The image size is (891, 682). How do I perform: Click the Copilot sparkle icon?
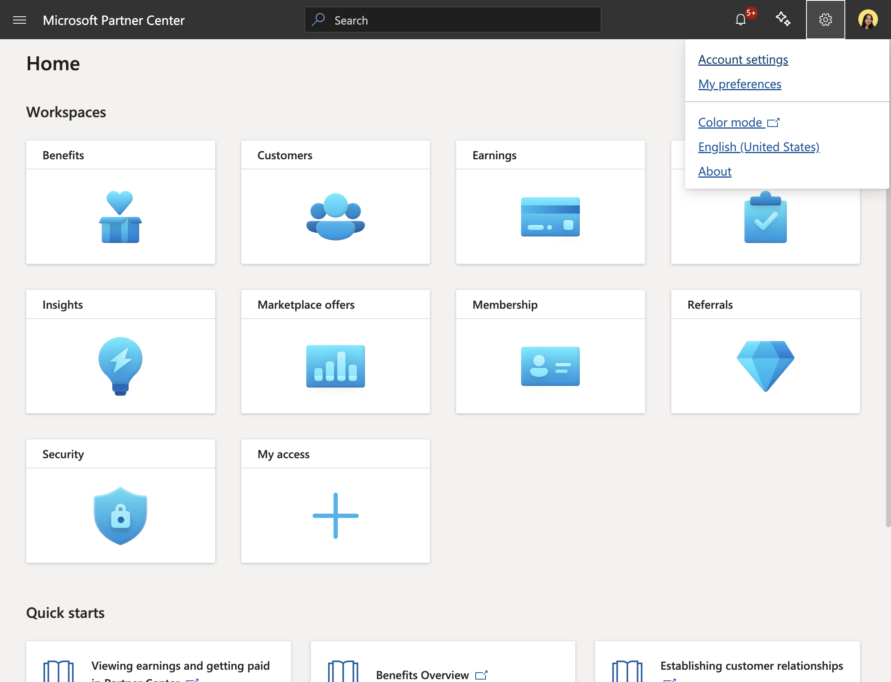[783, 19]
